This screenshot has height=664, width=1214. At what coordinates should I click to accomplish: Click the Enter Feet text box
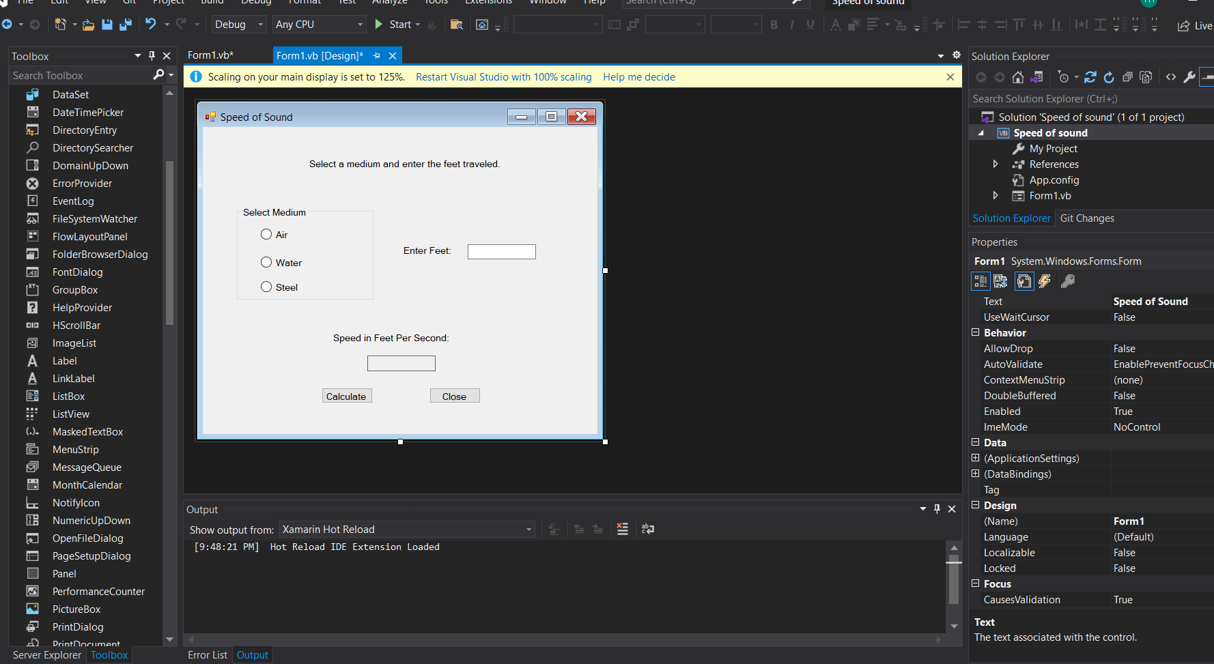point(502,252)
